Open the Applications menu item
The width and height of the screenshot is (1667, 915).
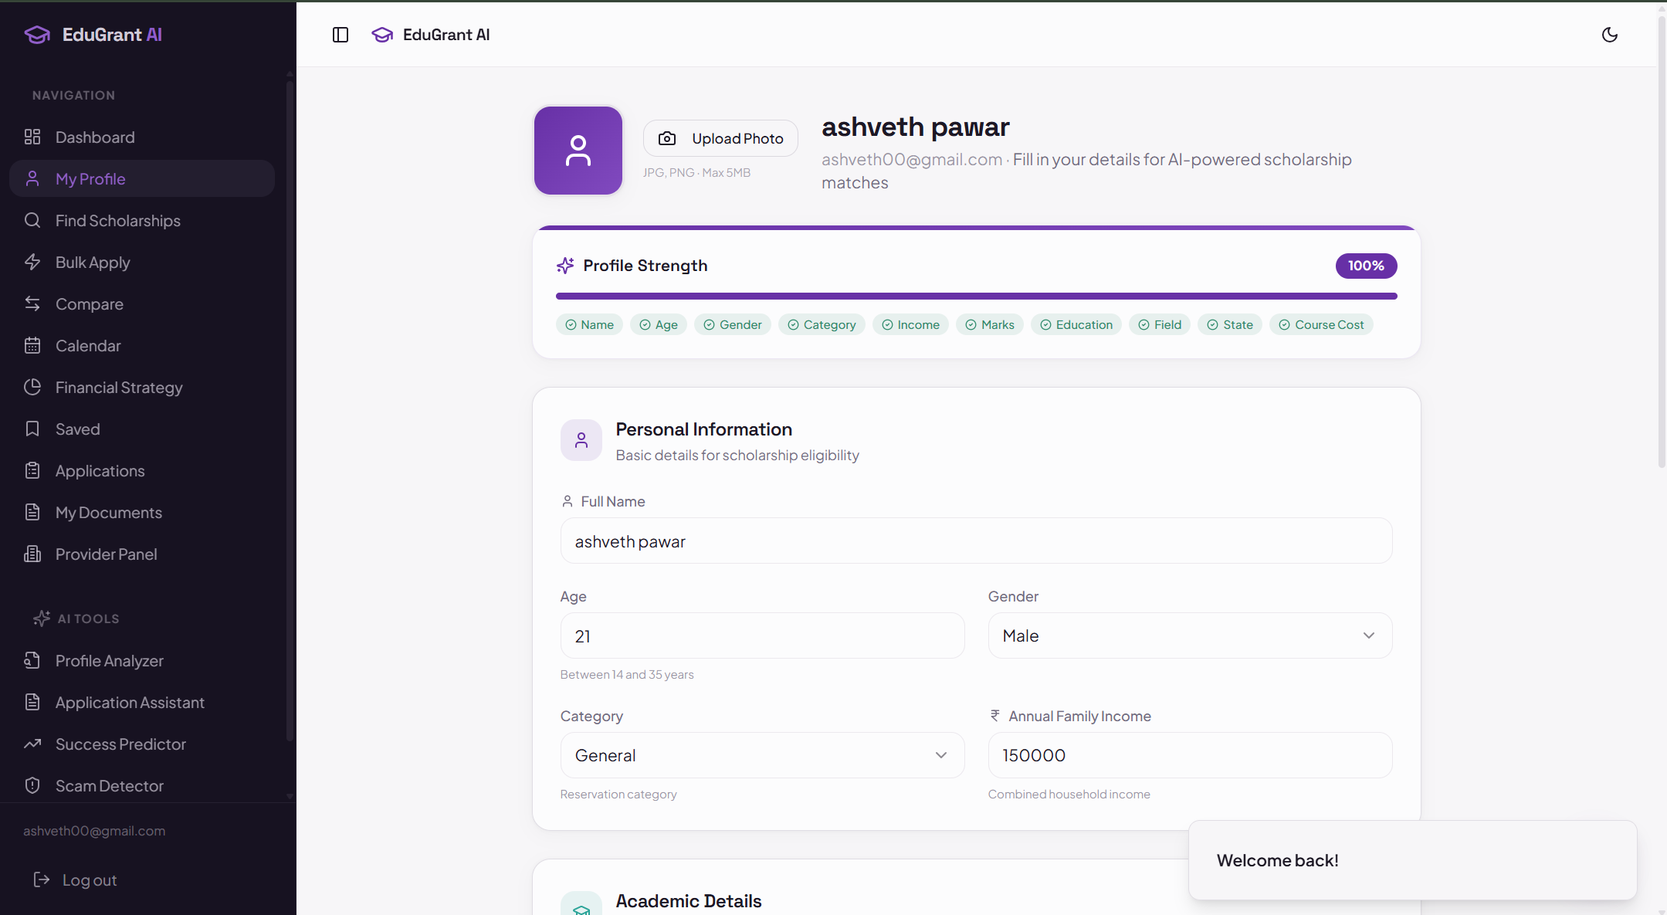(x=100, y=471)
